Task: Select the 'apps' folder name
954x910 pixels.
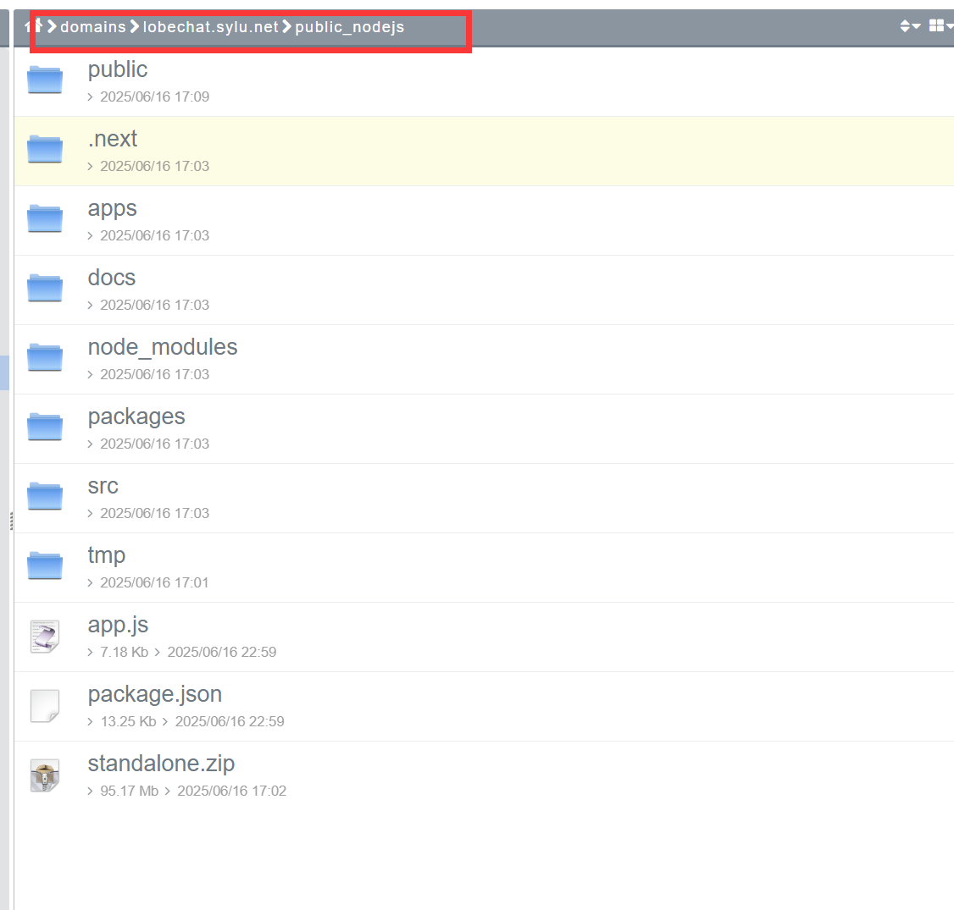Action: pos(112,208)
